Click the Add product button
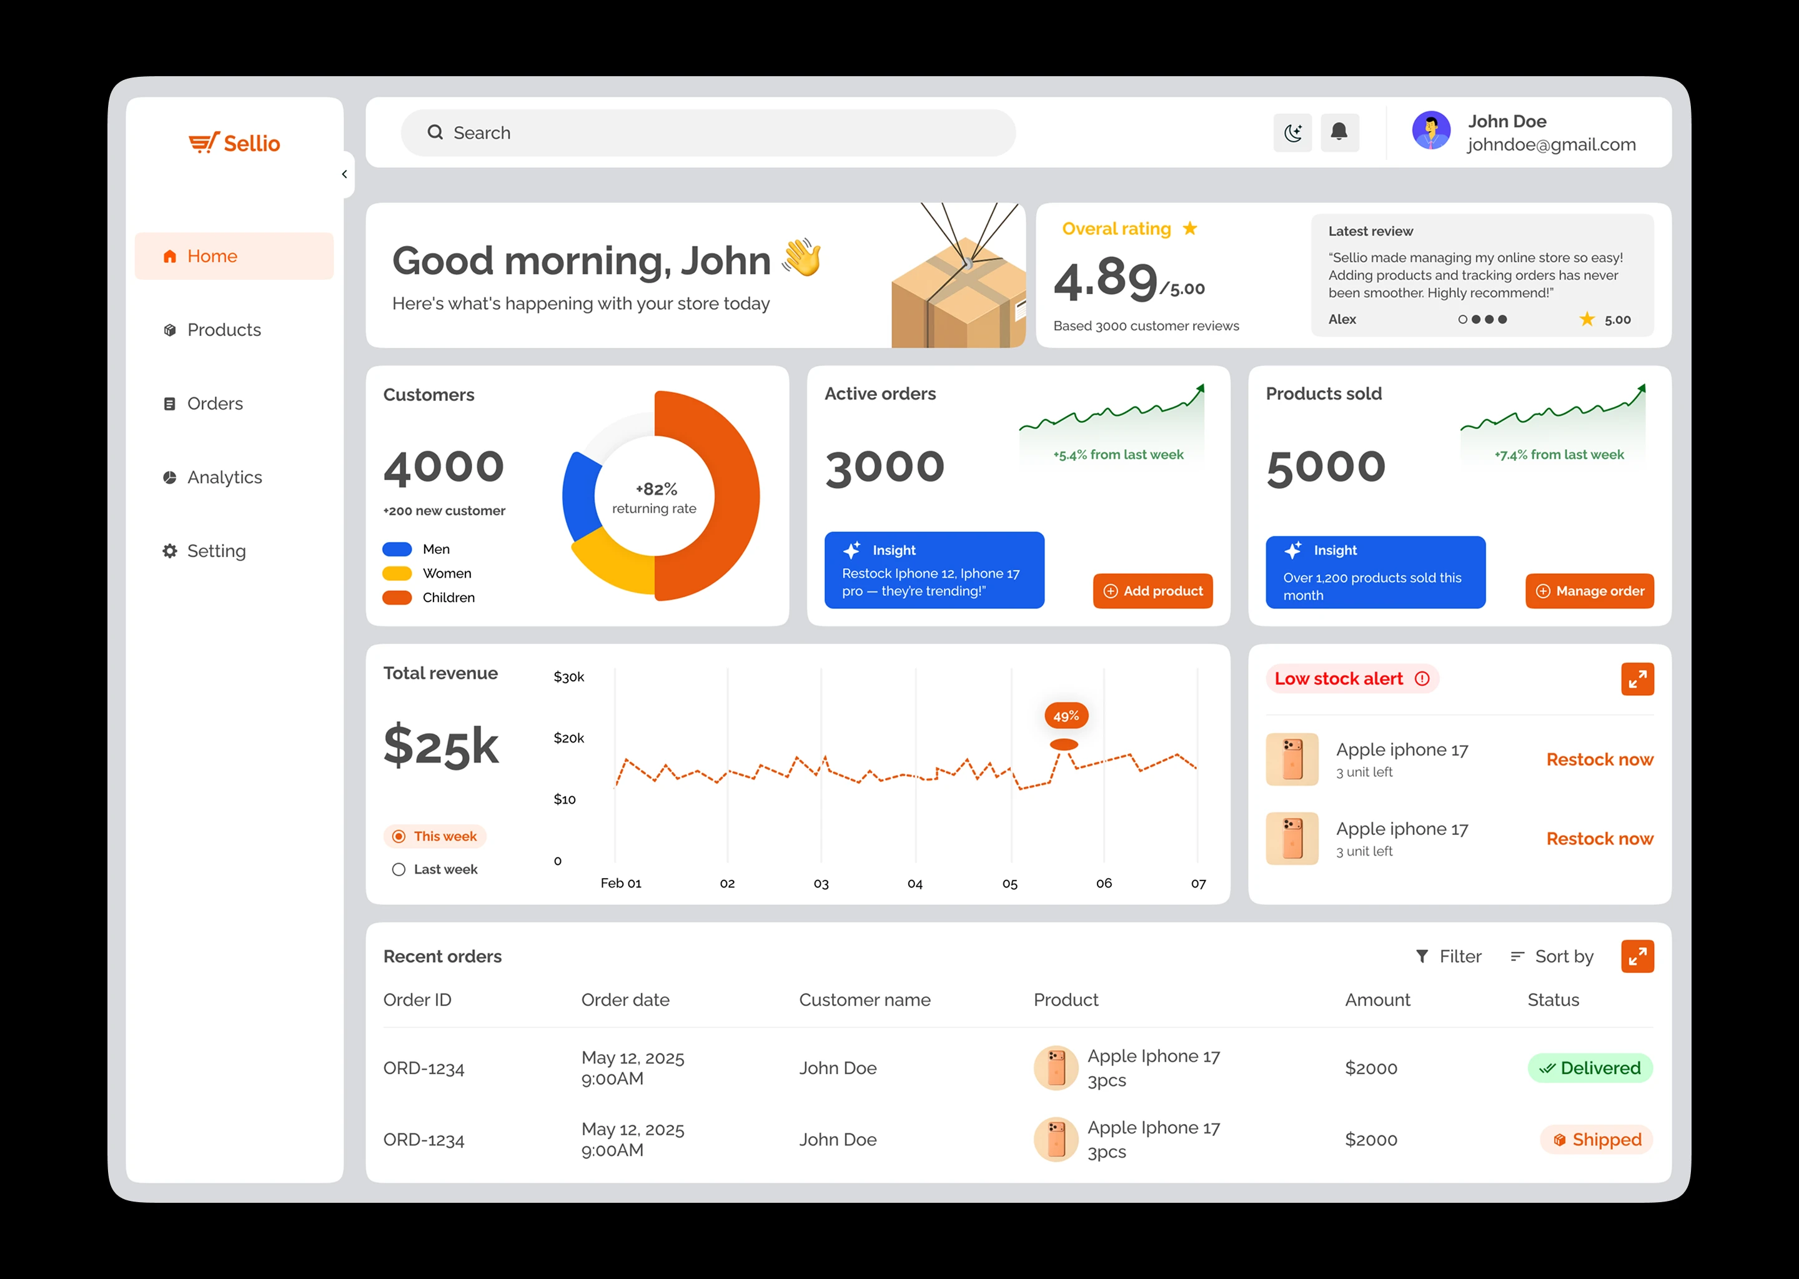The width and height of the screenshot is (1799, 1279). [1152, 591]
